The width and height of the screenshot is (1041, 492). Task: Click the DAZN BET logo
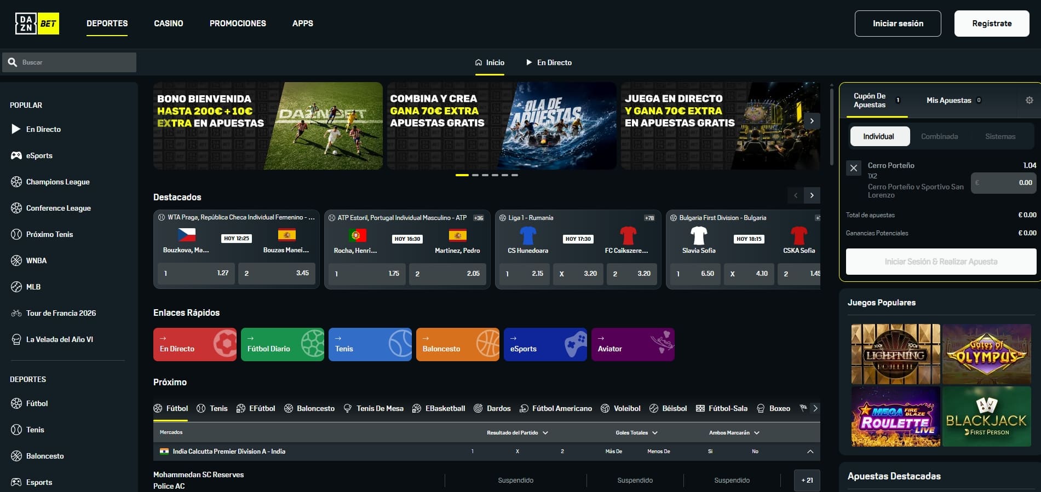coord(37,24)
